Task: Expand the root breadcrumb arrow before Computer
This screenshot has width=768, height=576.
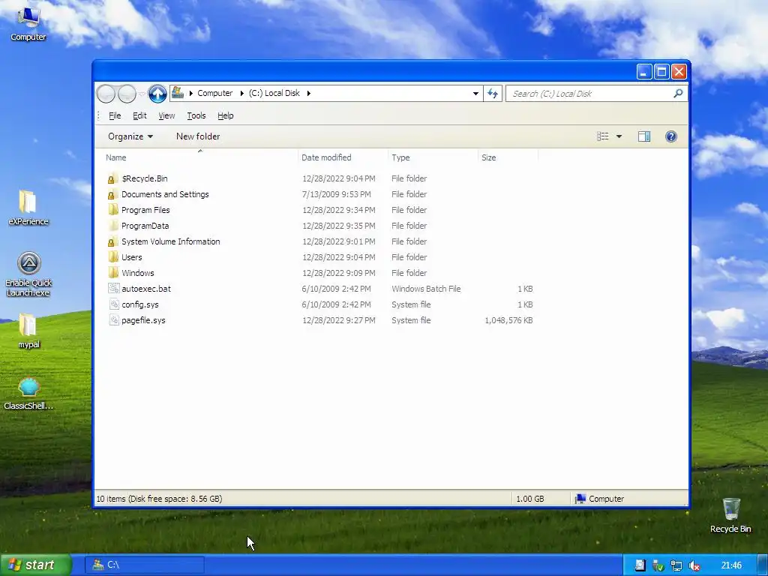Action: pyautogui.click(x=190, y=93)
